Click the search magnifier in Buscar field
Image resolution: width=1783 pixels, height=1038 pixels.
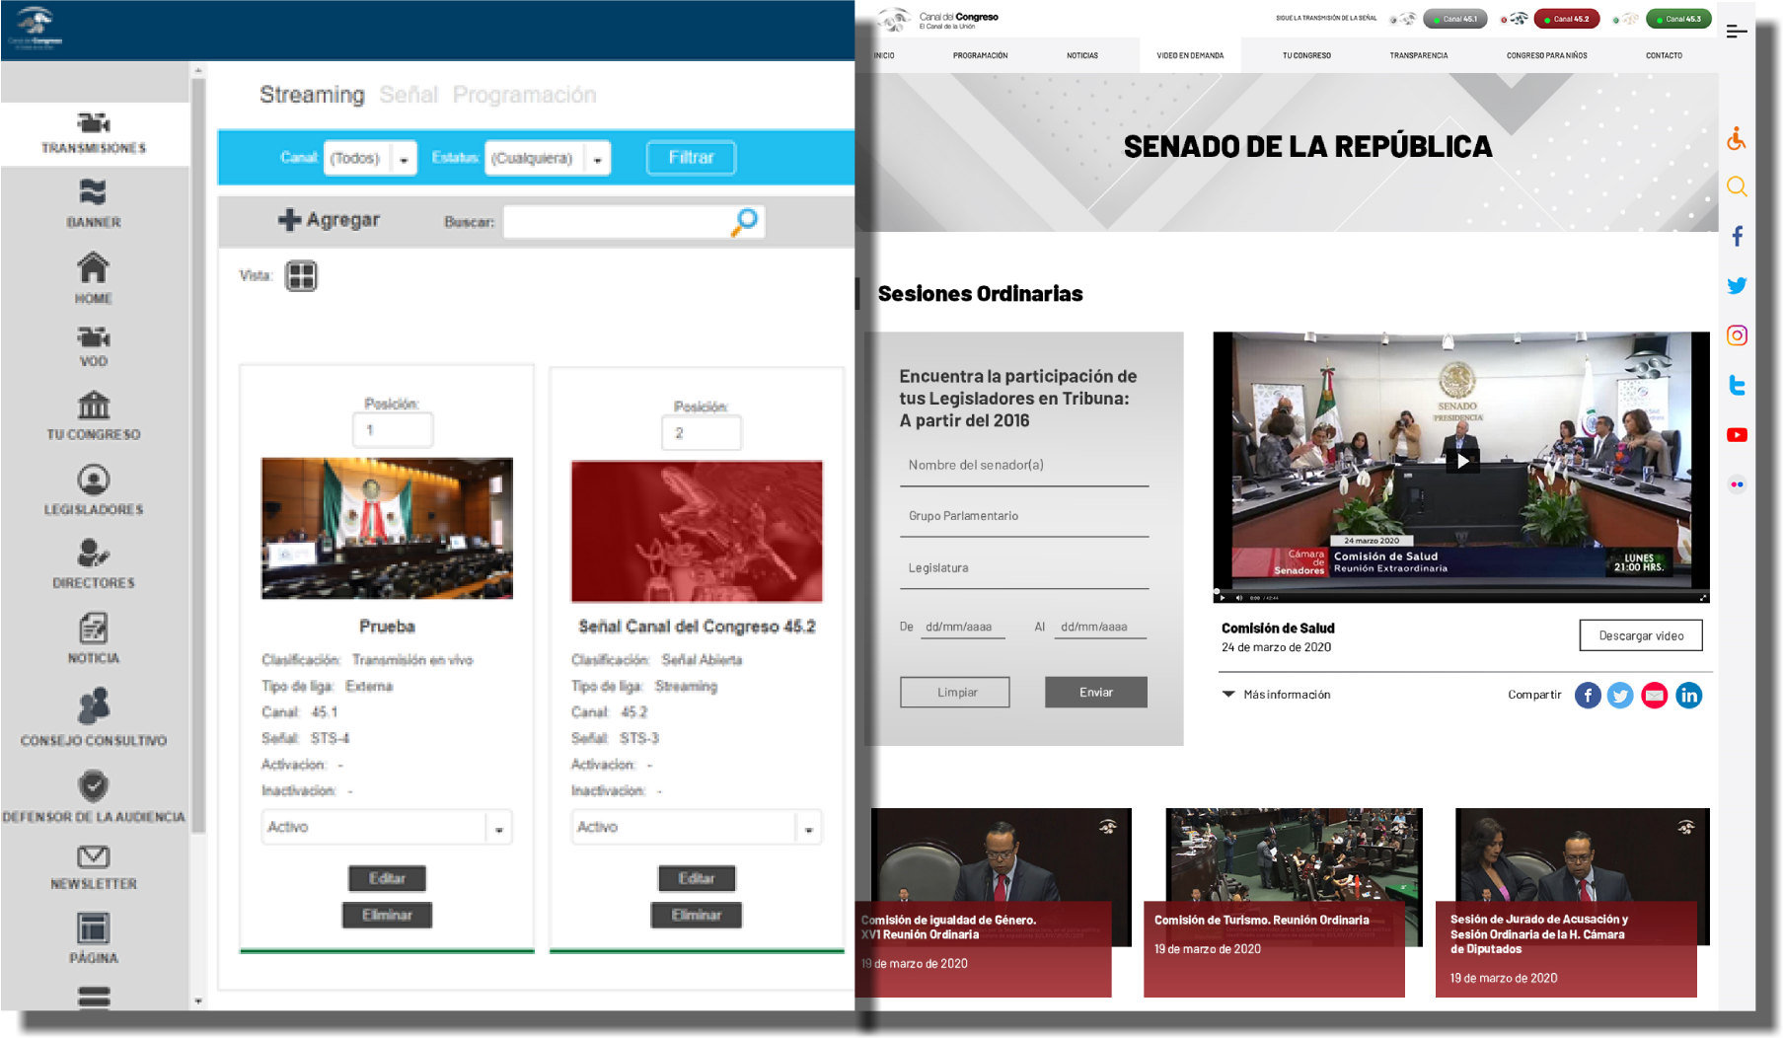745,221
